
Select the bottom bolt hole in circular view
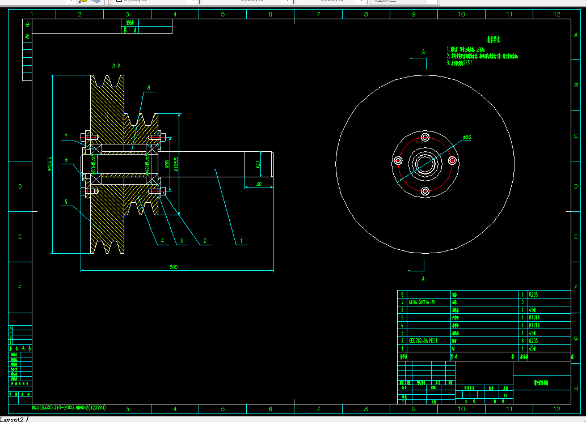(x=425, y=191)
